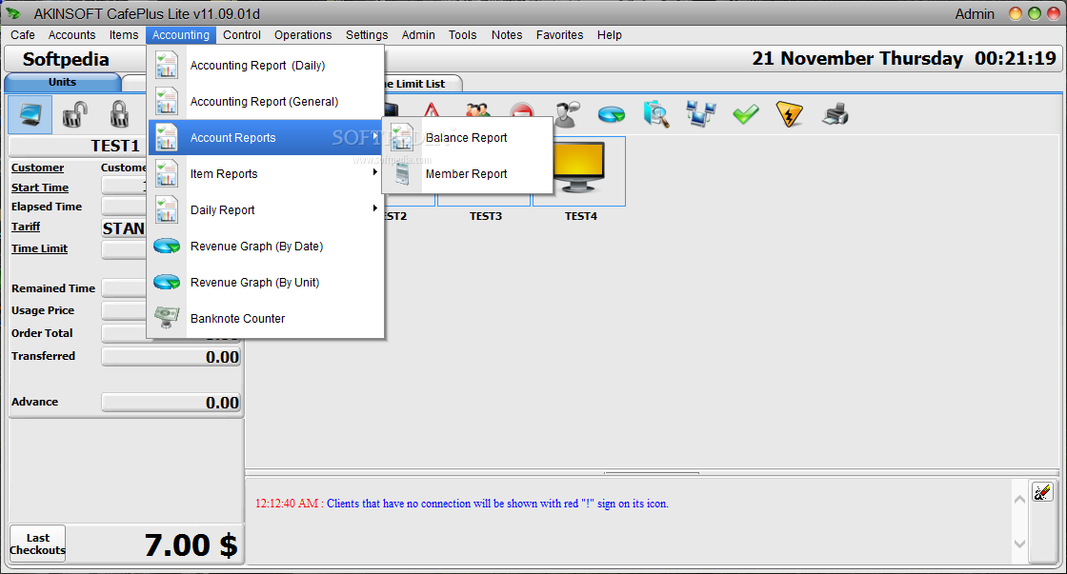Expand the Item Reports submenu arrow
1067x574 pixels.
(375, 172)
